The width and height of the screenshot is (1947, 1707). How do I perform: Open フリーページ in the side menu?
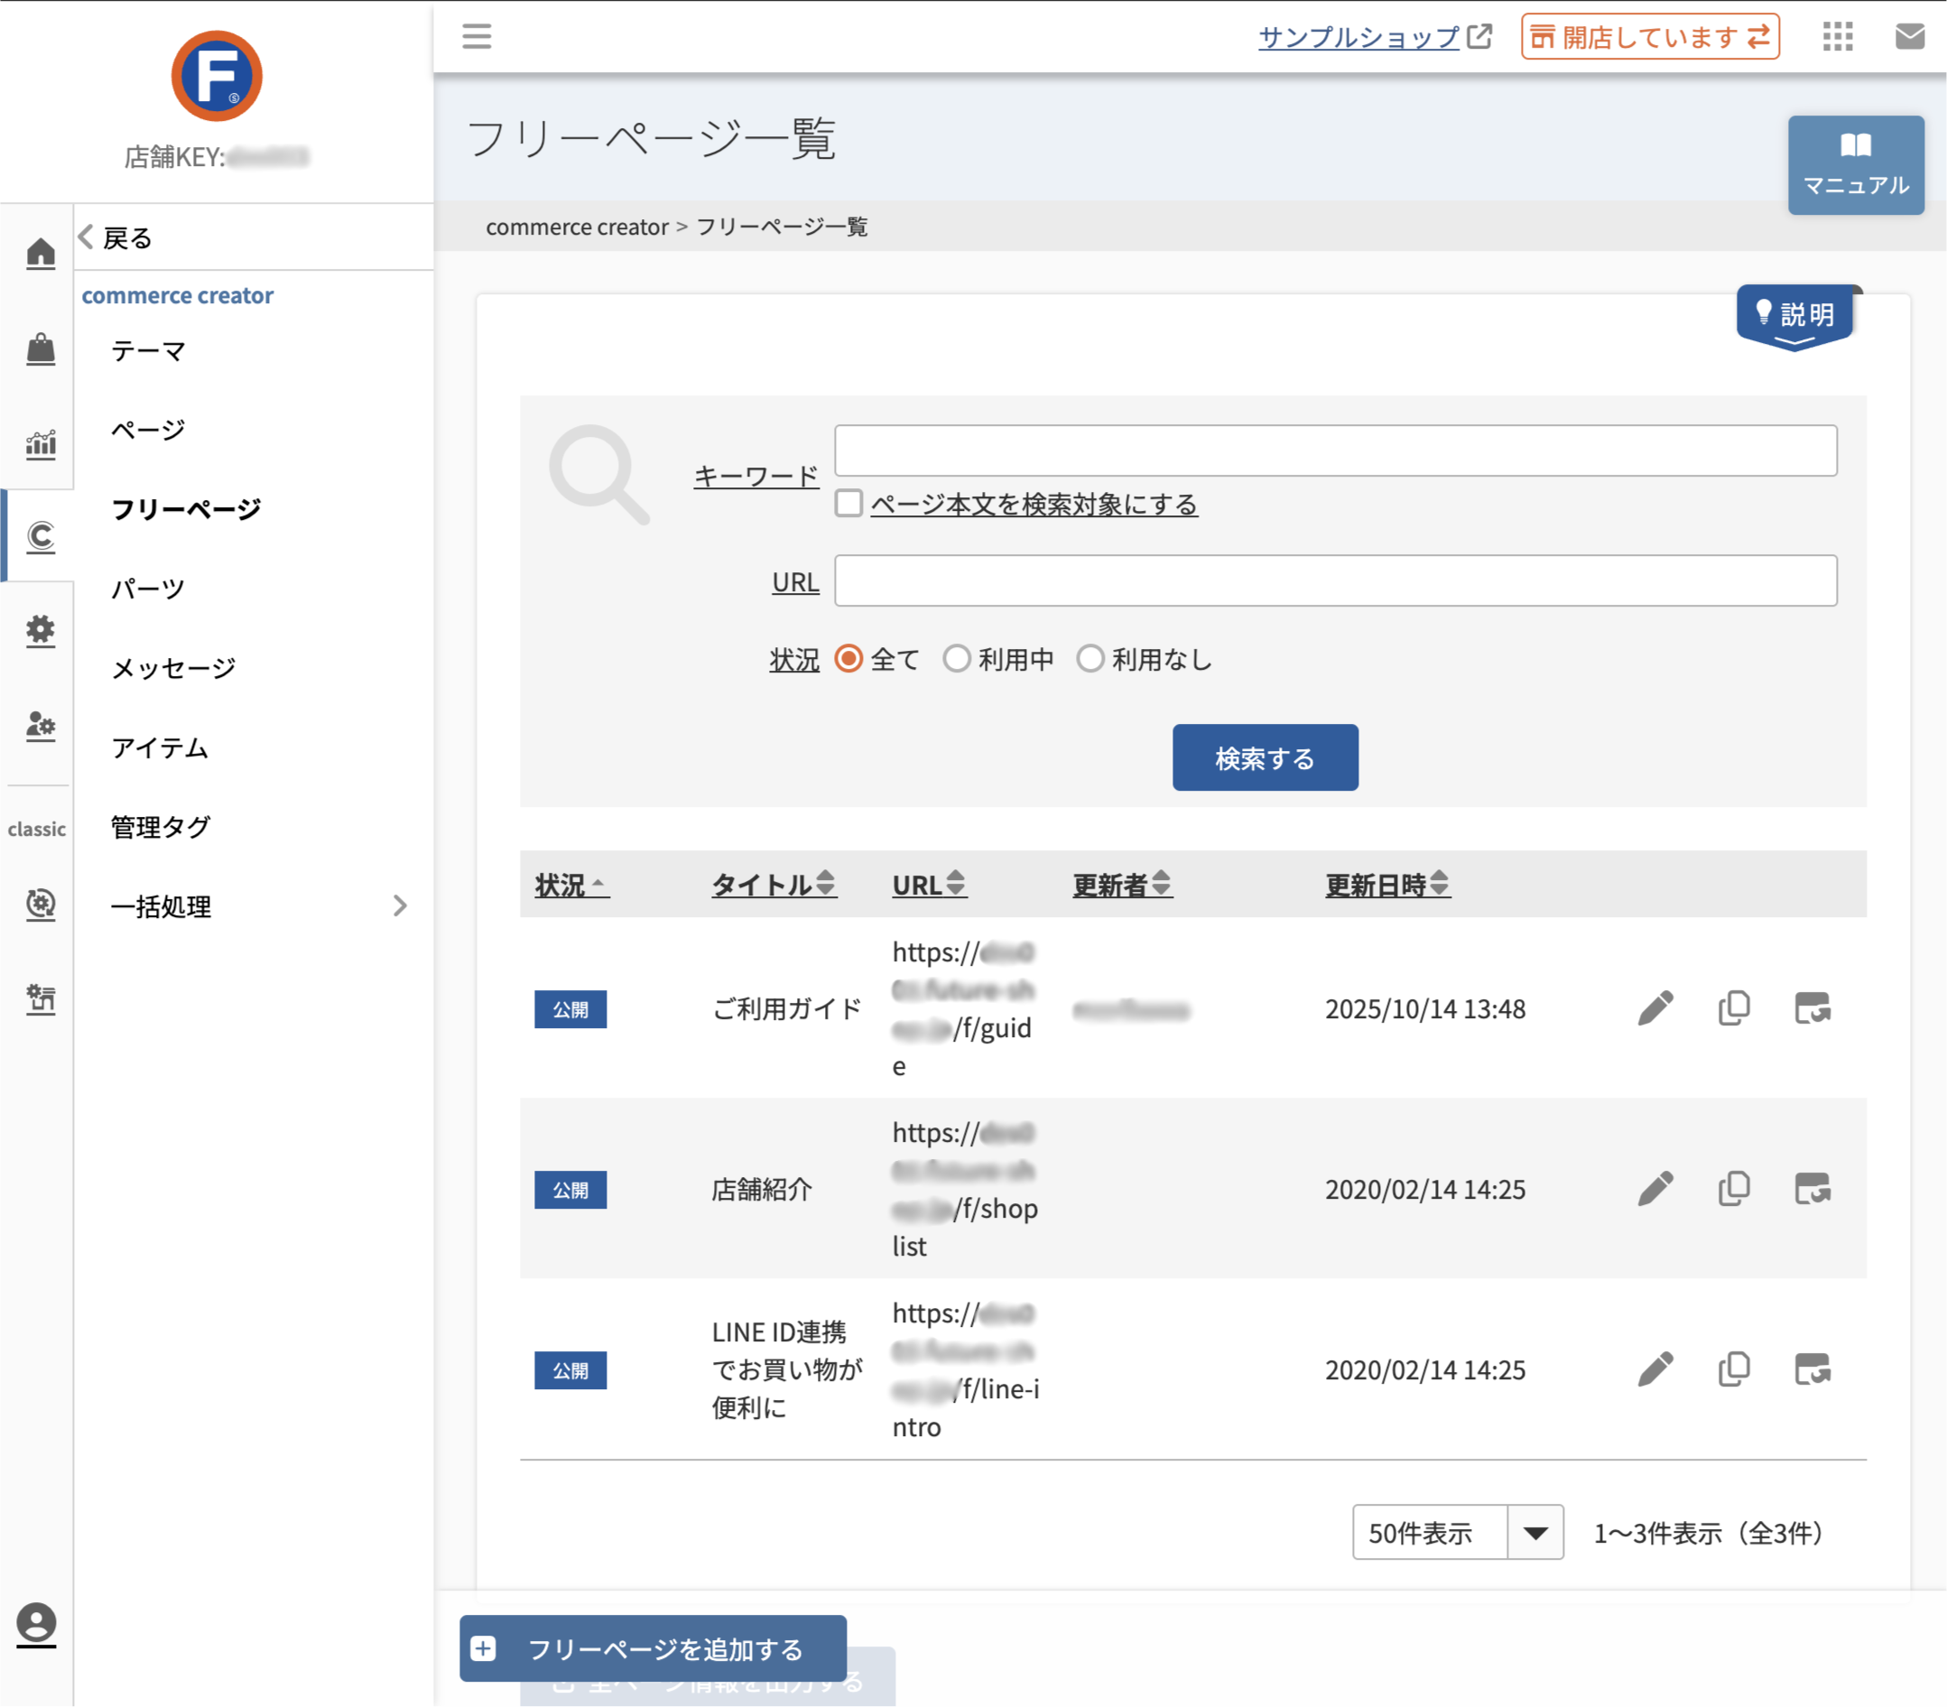tap(186, 509)
